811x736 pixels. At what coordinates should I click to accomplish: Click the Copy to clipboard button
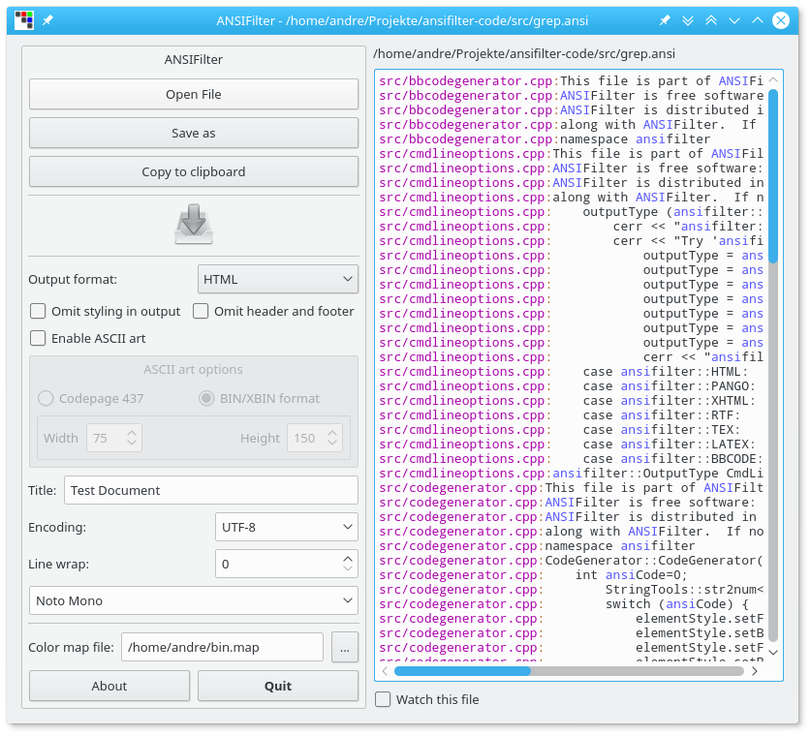[194, 171]
